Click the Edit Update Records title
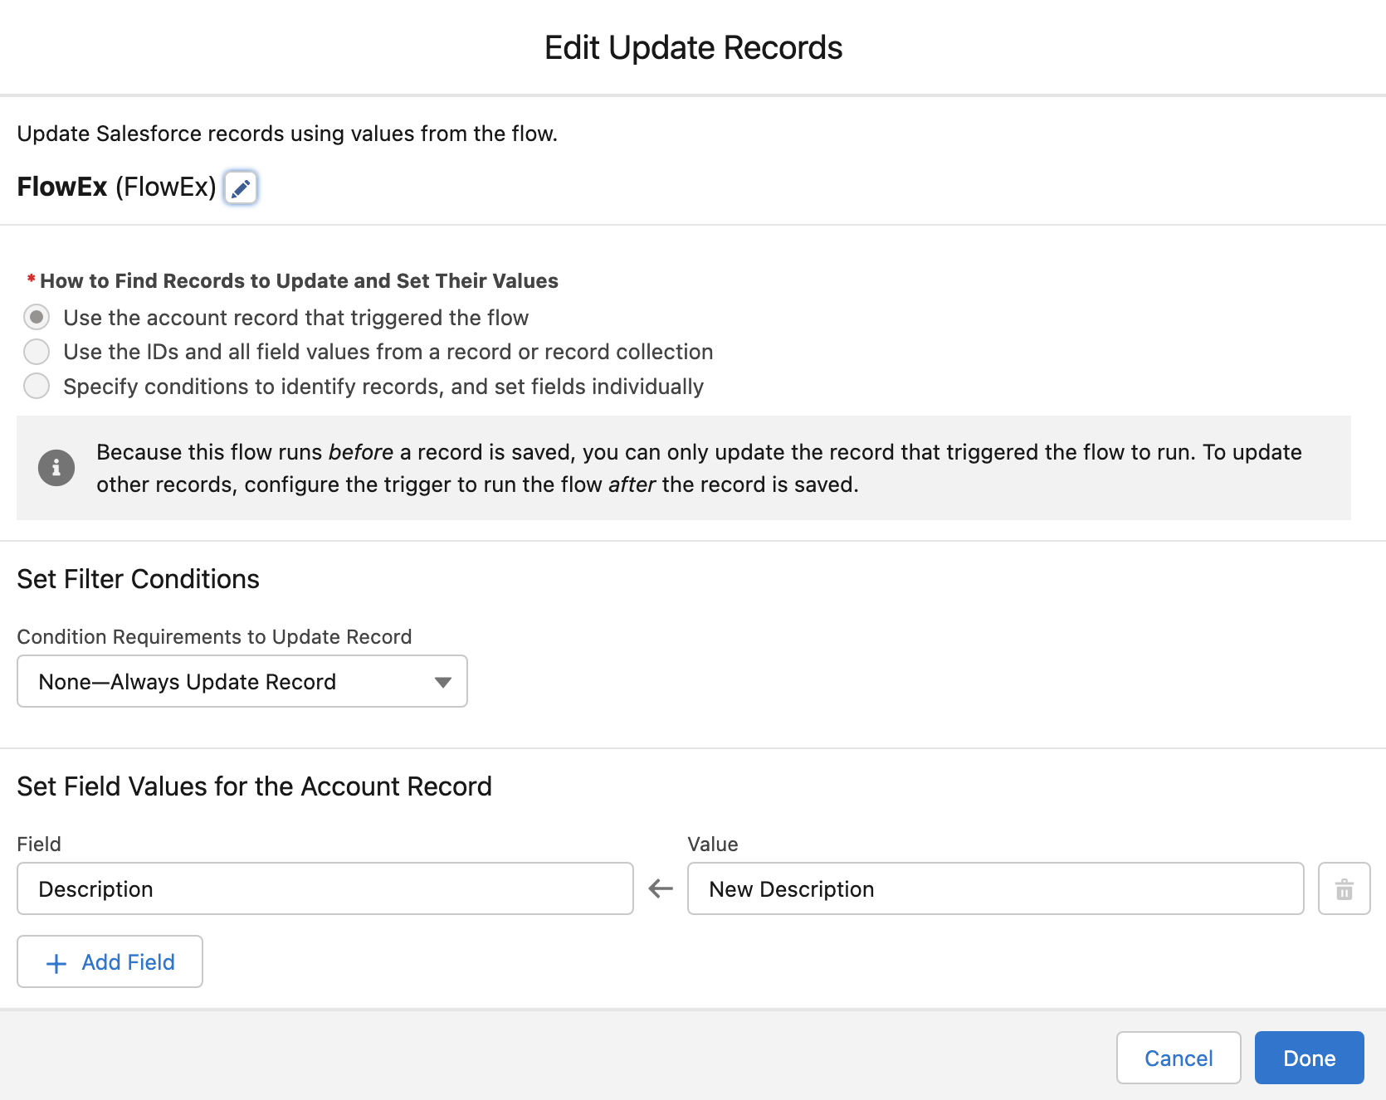The height and width of the screenshot is (1100, 1386). (x=692, y=47)
